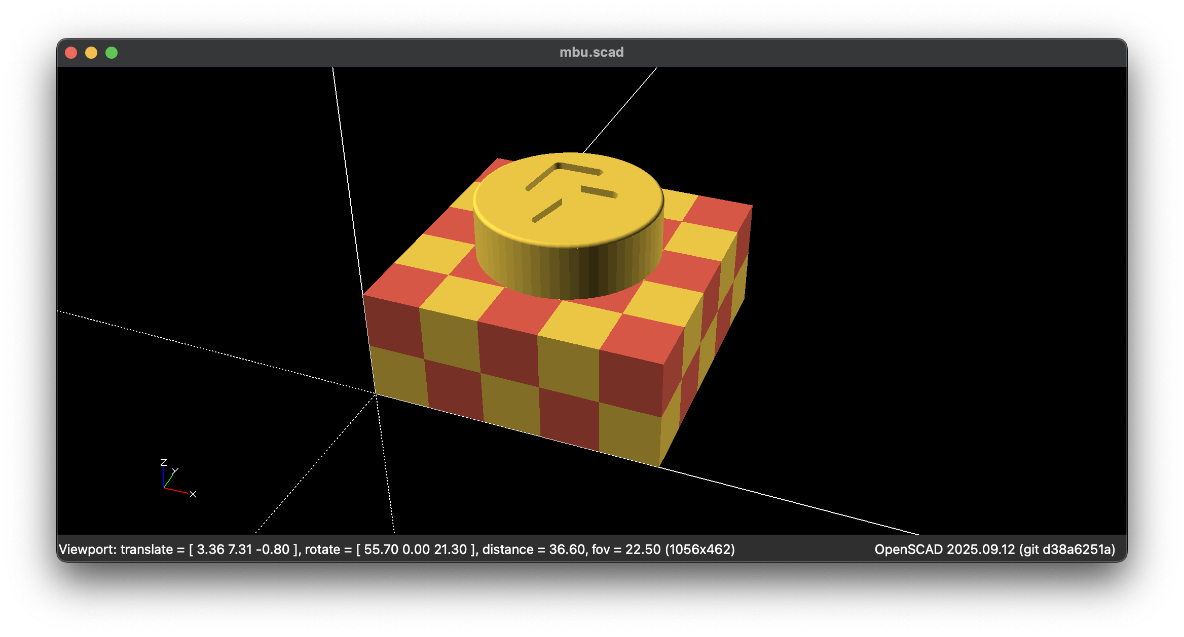This screenshot has width=1184, height=637.
Task: Click the distance value in status bar
Action: [567, 549]
